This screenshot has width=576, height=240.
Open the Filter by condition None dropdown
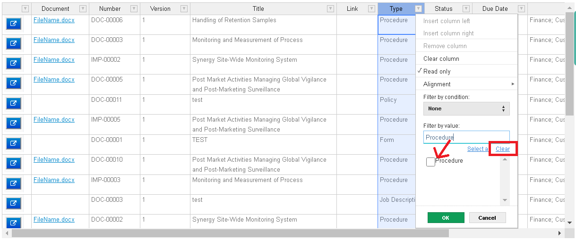tap(466, 108)
